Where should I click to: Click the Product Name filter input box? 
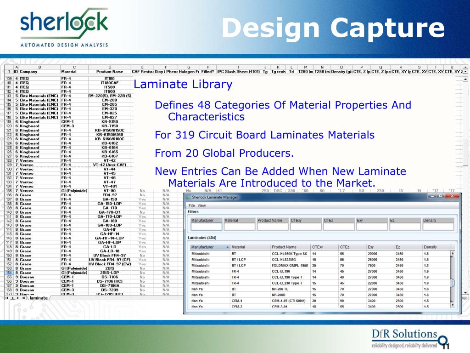point(273,227)
